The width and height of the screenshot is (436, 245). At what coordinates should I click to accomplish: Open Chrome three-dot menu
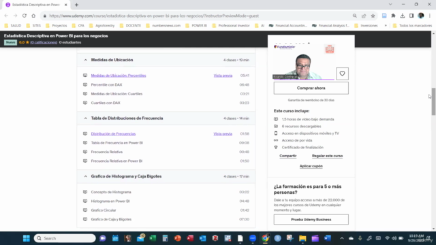430,16
